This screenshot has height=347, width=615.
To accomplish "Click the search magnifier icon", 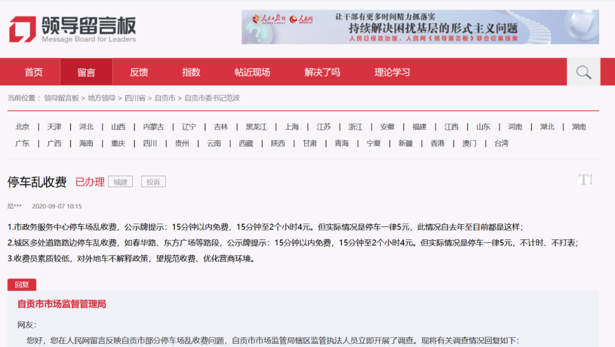I will pyautogui.click(x=583, y=72).
